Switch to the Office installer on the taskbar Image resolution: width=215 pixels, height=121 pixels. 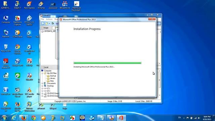coord(121,118)
